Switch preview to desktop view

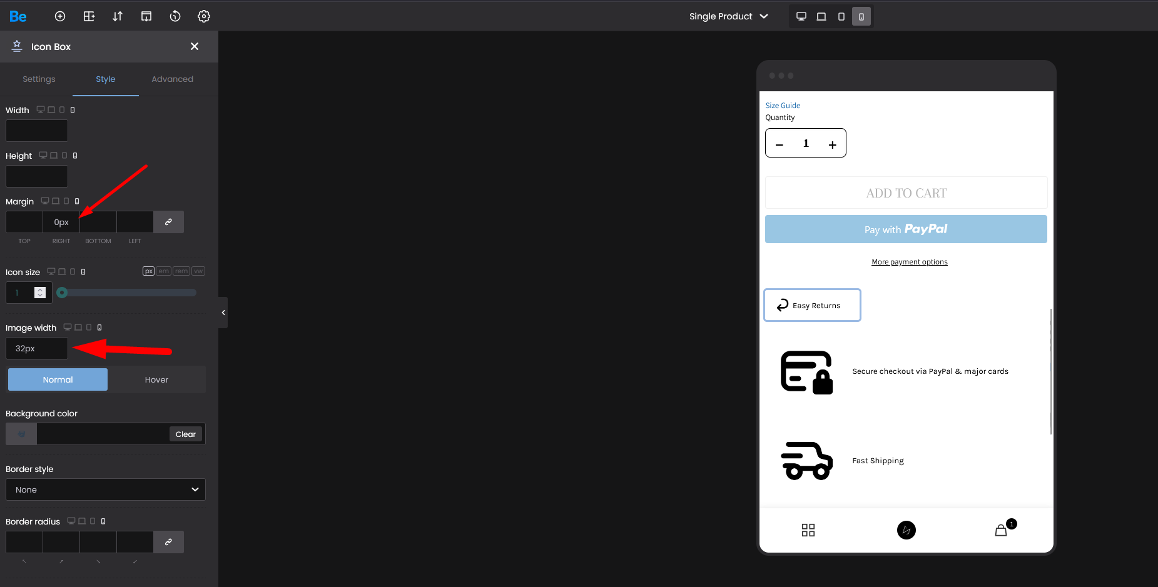[x=801, y=16]
